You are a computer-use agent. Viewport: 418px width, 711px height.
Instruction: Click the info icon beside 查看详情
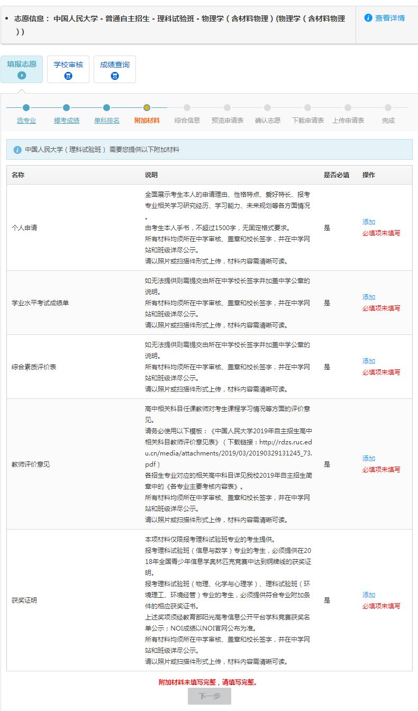coord(368,18)
